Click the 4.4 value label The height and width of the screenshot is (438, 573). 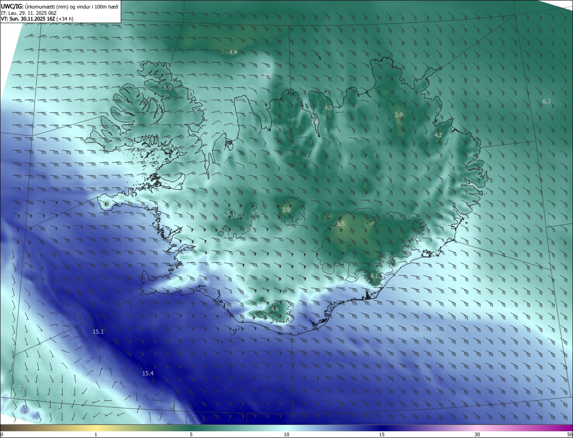coord(233,52)
